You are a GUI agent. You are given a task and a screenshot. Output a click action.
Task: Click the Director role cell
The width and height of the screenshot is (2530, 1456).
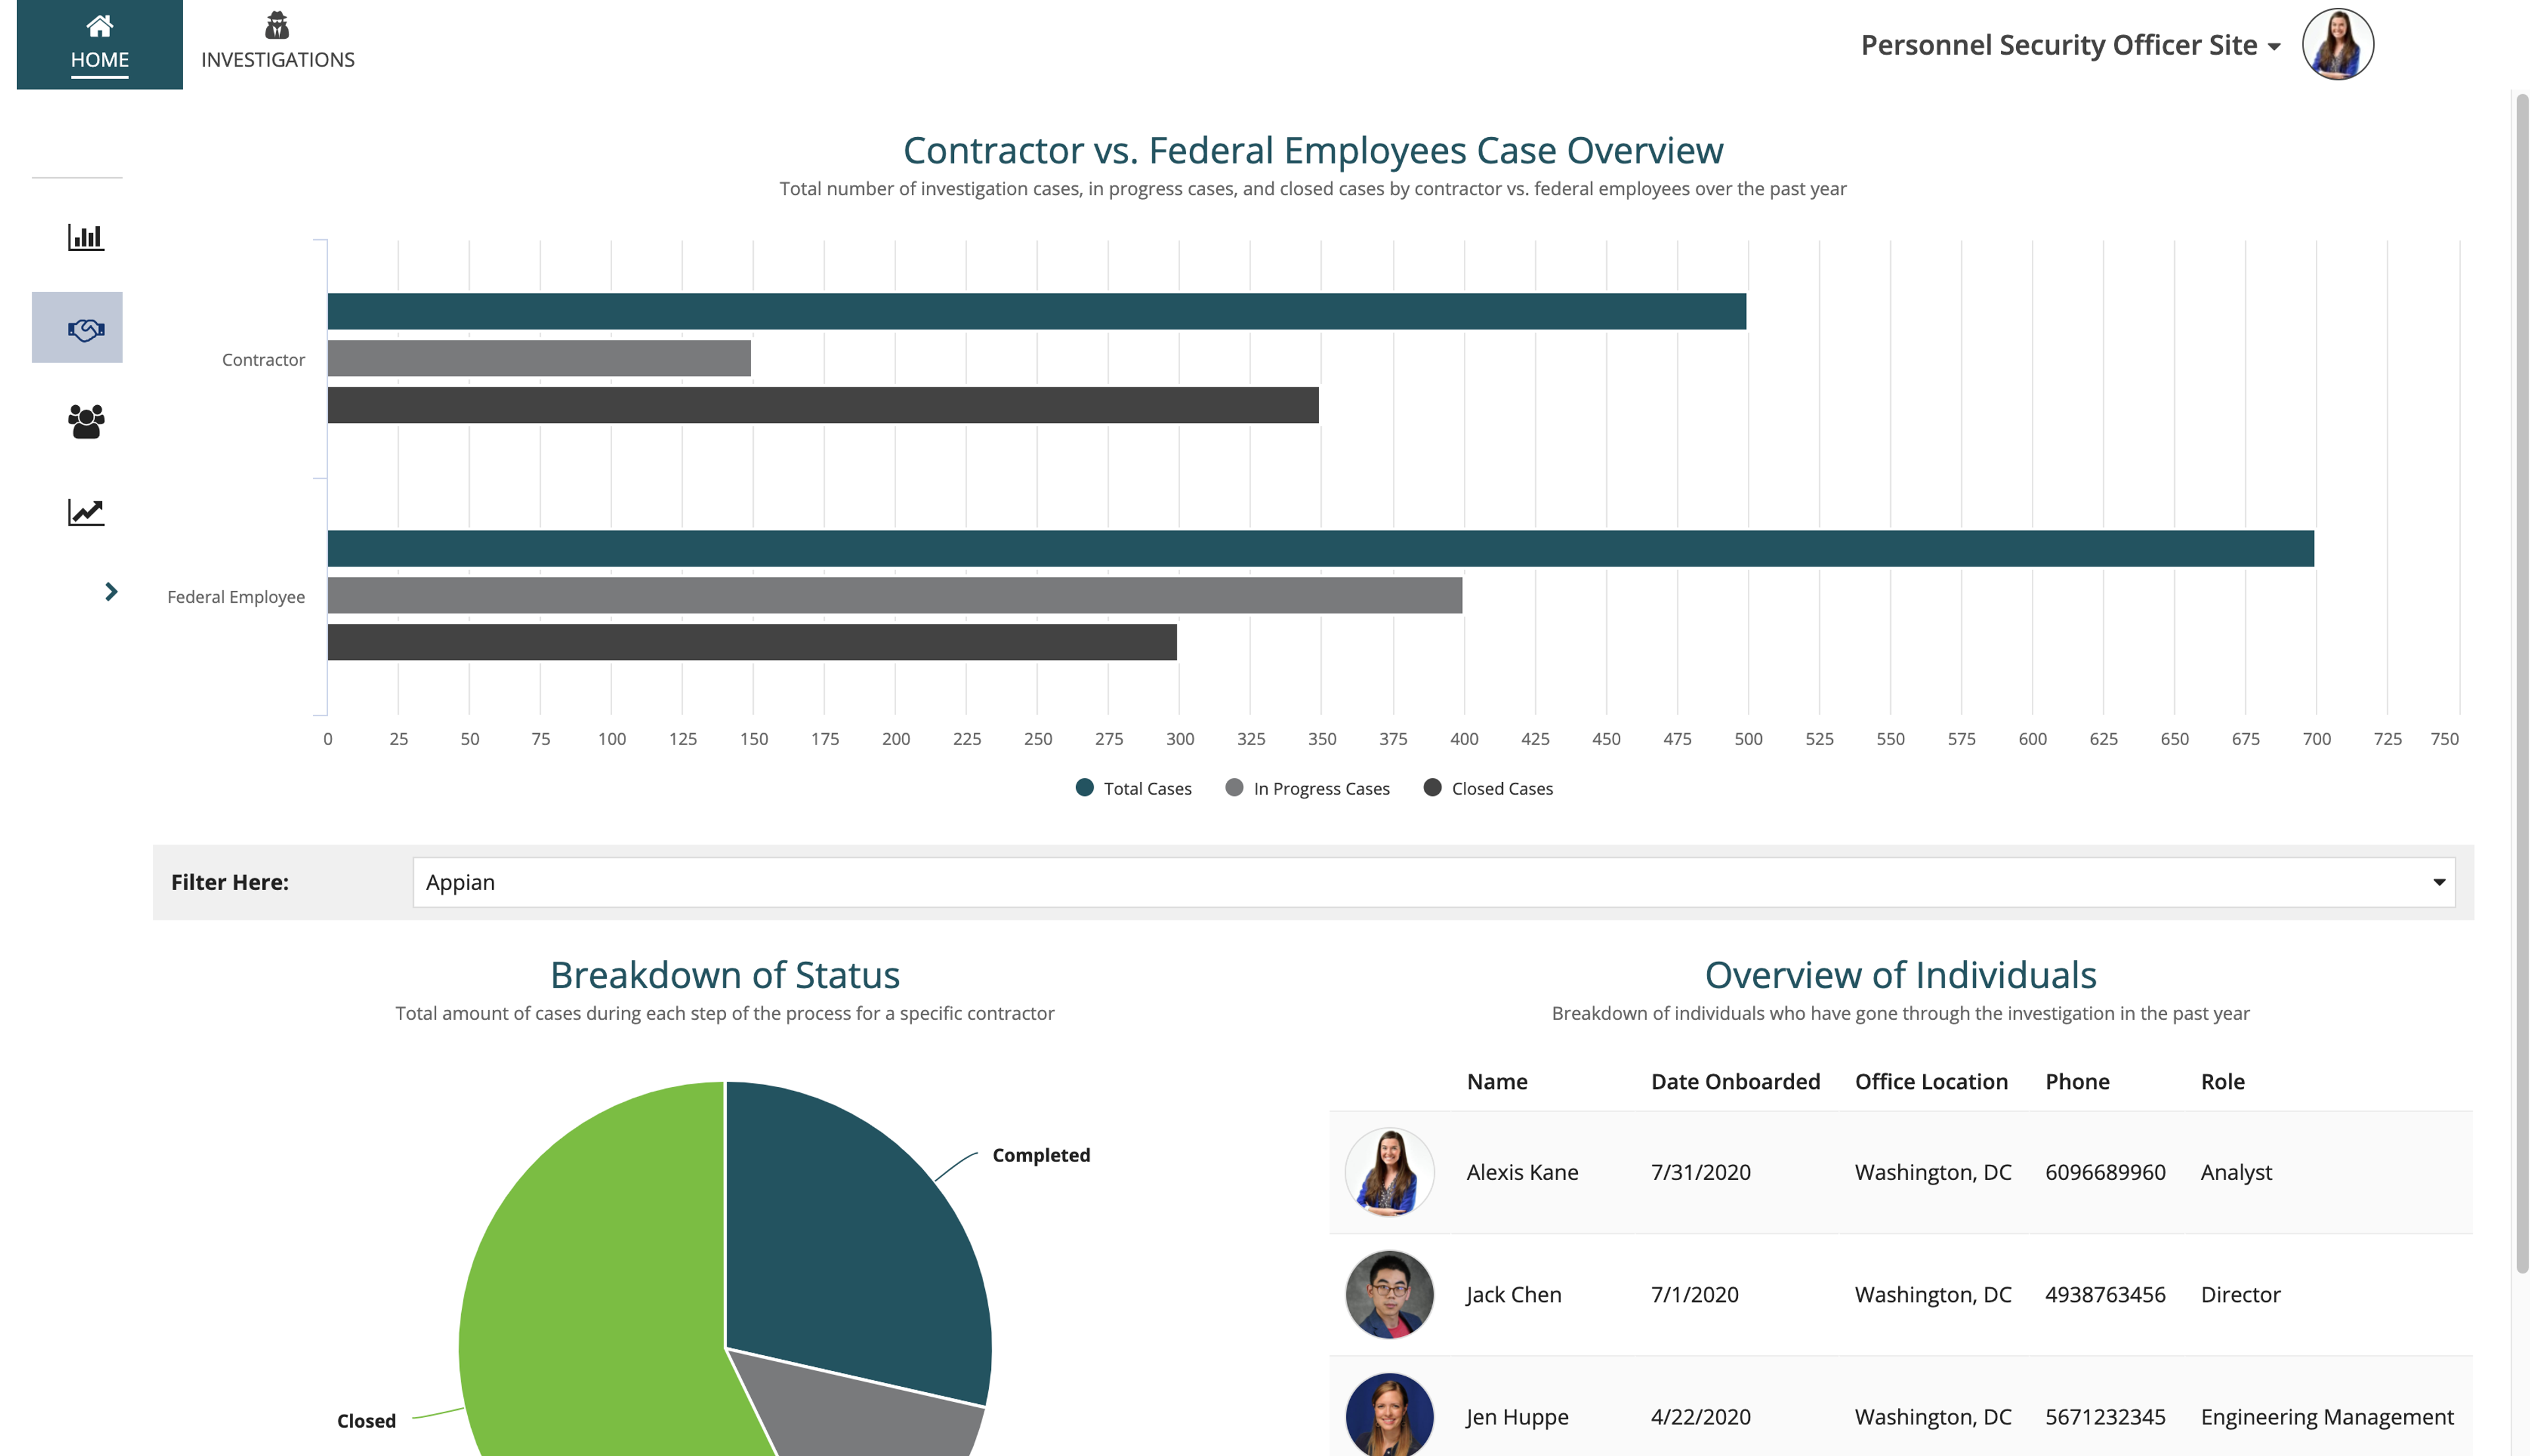click(2240, 1294)
